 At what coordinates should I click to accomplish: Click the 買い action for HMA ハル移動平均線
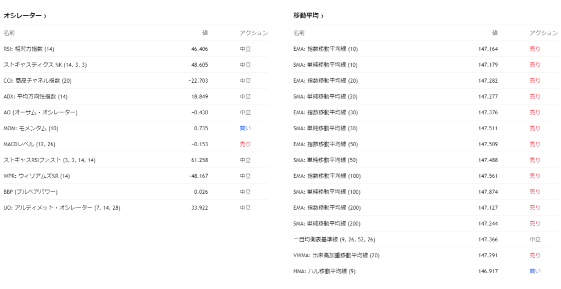coord(535,271)
